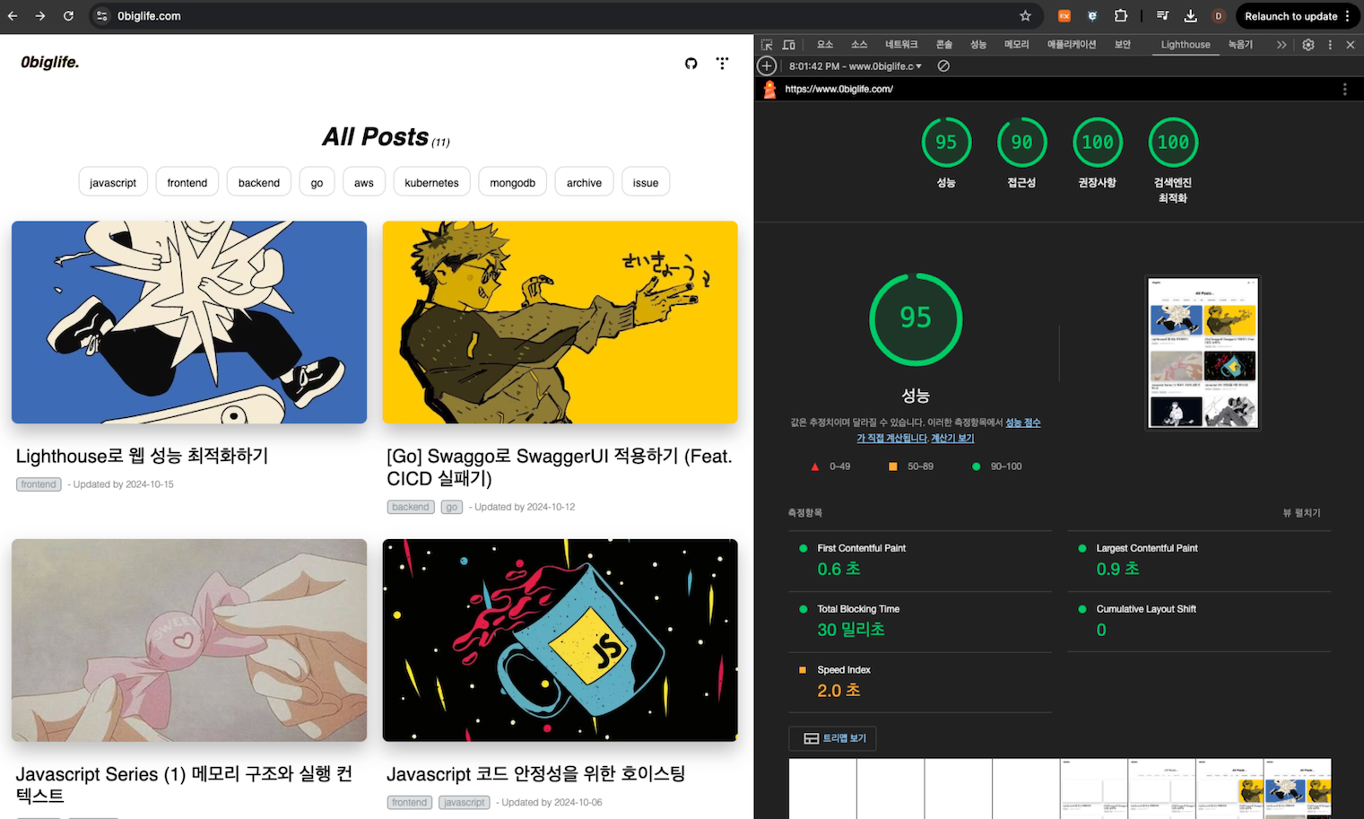Click the Lighthouse lighthouse logo icon
1364x819 pixels.
click(x=769, y=89)
